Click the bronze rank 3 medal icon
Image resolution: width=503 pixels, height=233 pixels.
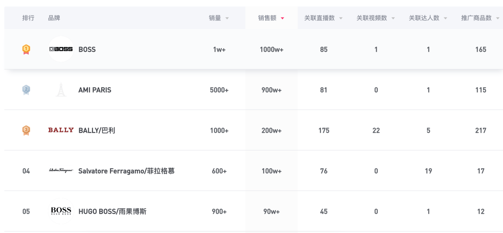tap(26, 130)
